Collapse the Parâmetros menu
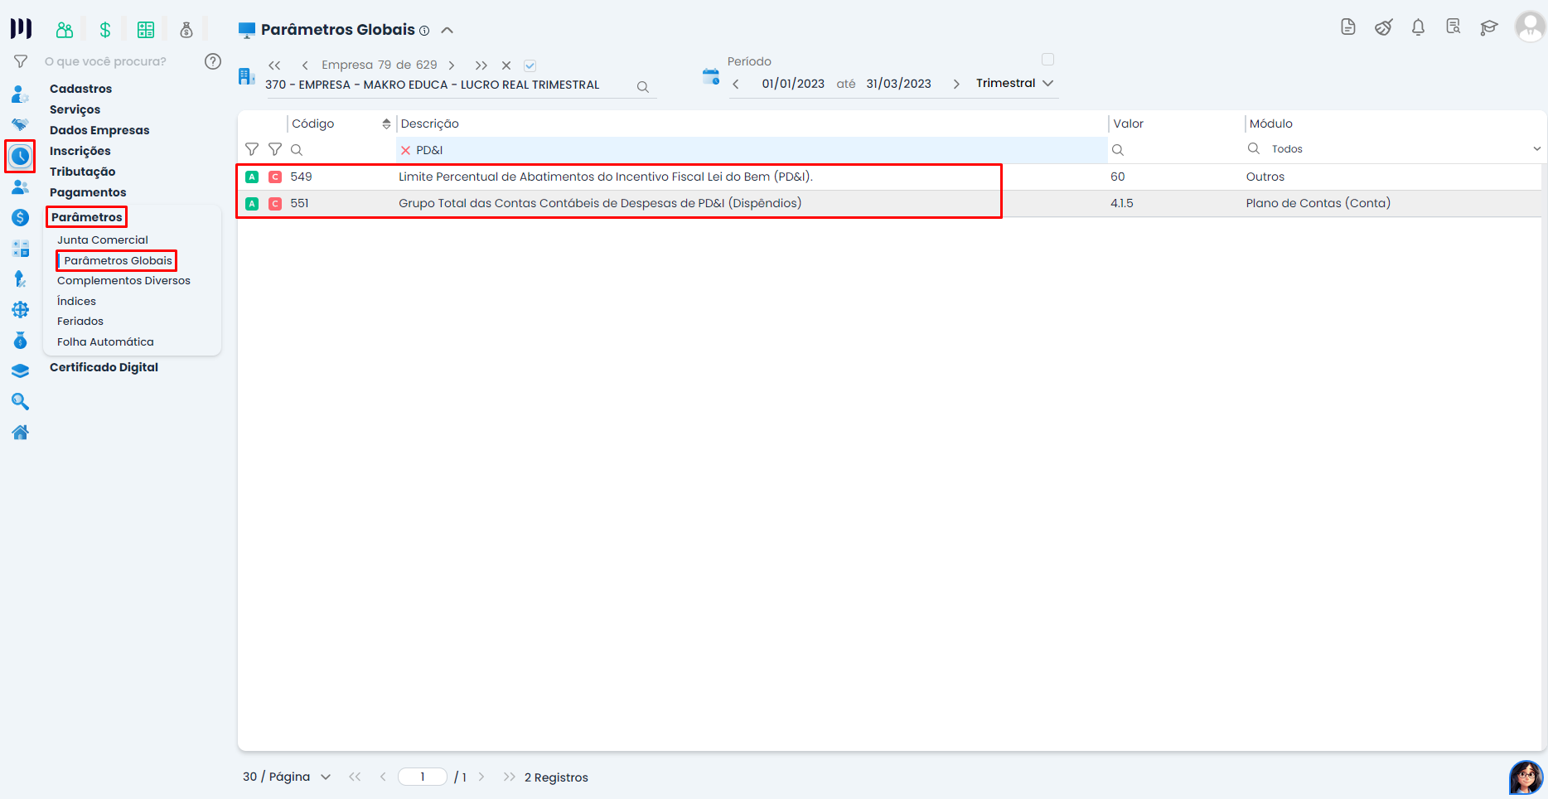Image resolution: width=1548 pixels, height=799 pixels. [x=86, y=217]
